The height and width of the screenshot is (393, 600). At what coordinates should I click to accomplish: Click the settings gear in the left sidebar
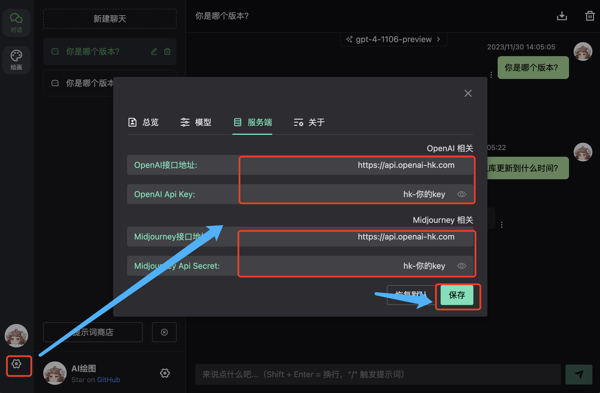[16, 364]
